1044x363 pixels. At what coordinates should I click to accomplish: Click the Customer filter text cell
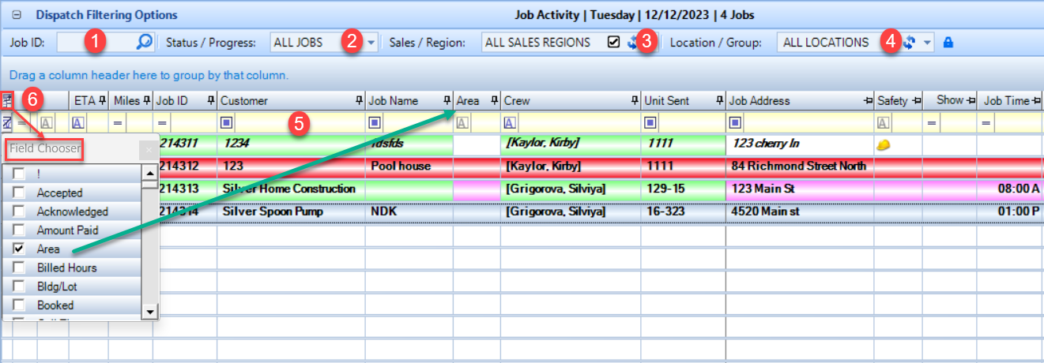tap(299, 122)
